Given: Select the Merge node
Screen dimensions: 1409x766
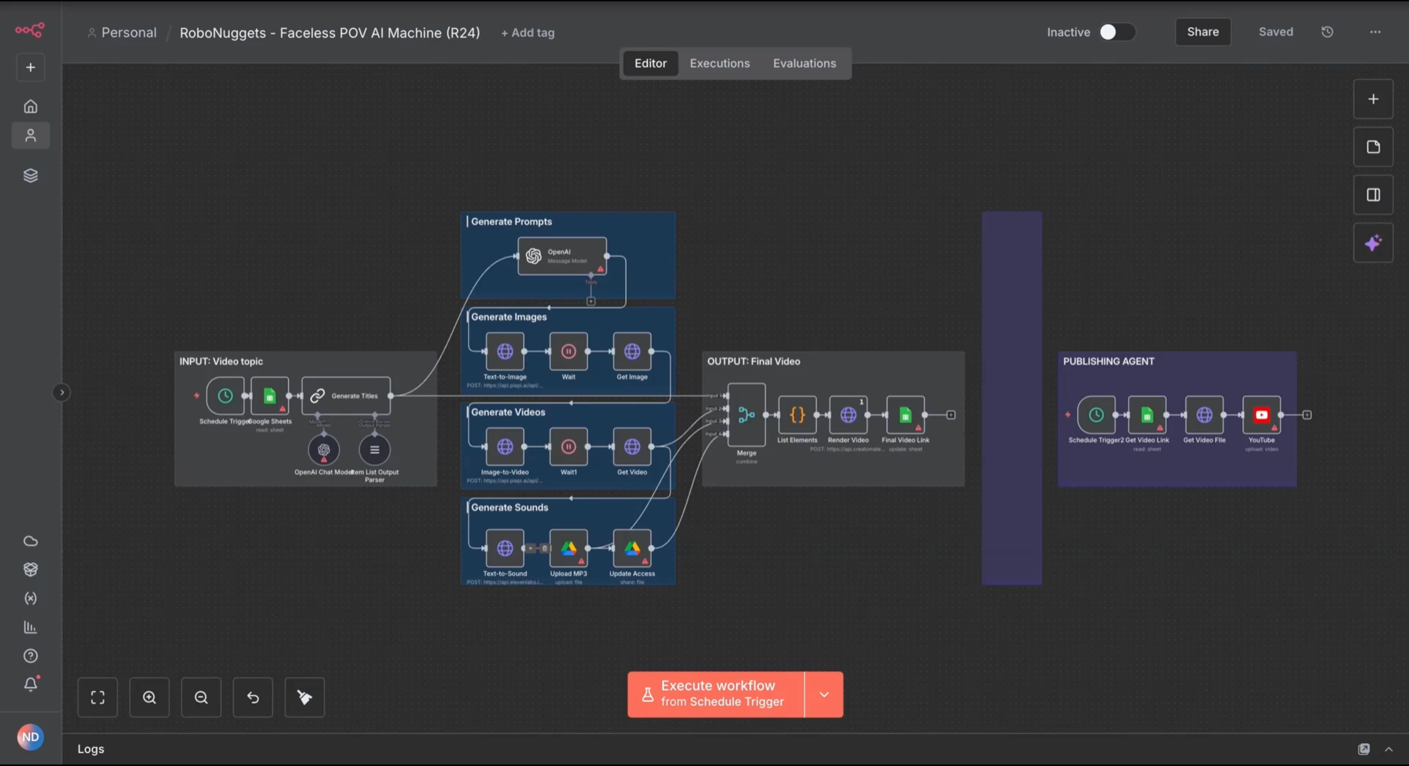Looking at the screenshot, I should point(746,415).
